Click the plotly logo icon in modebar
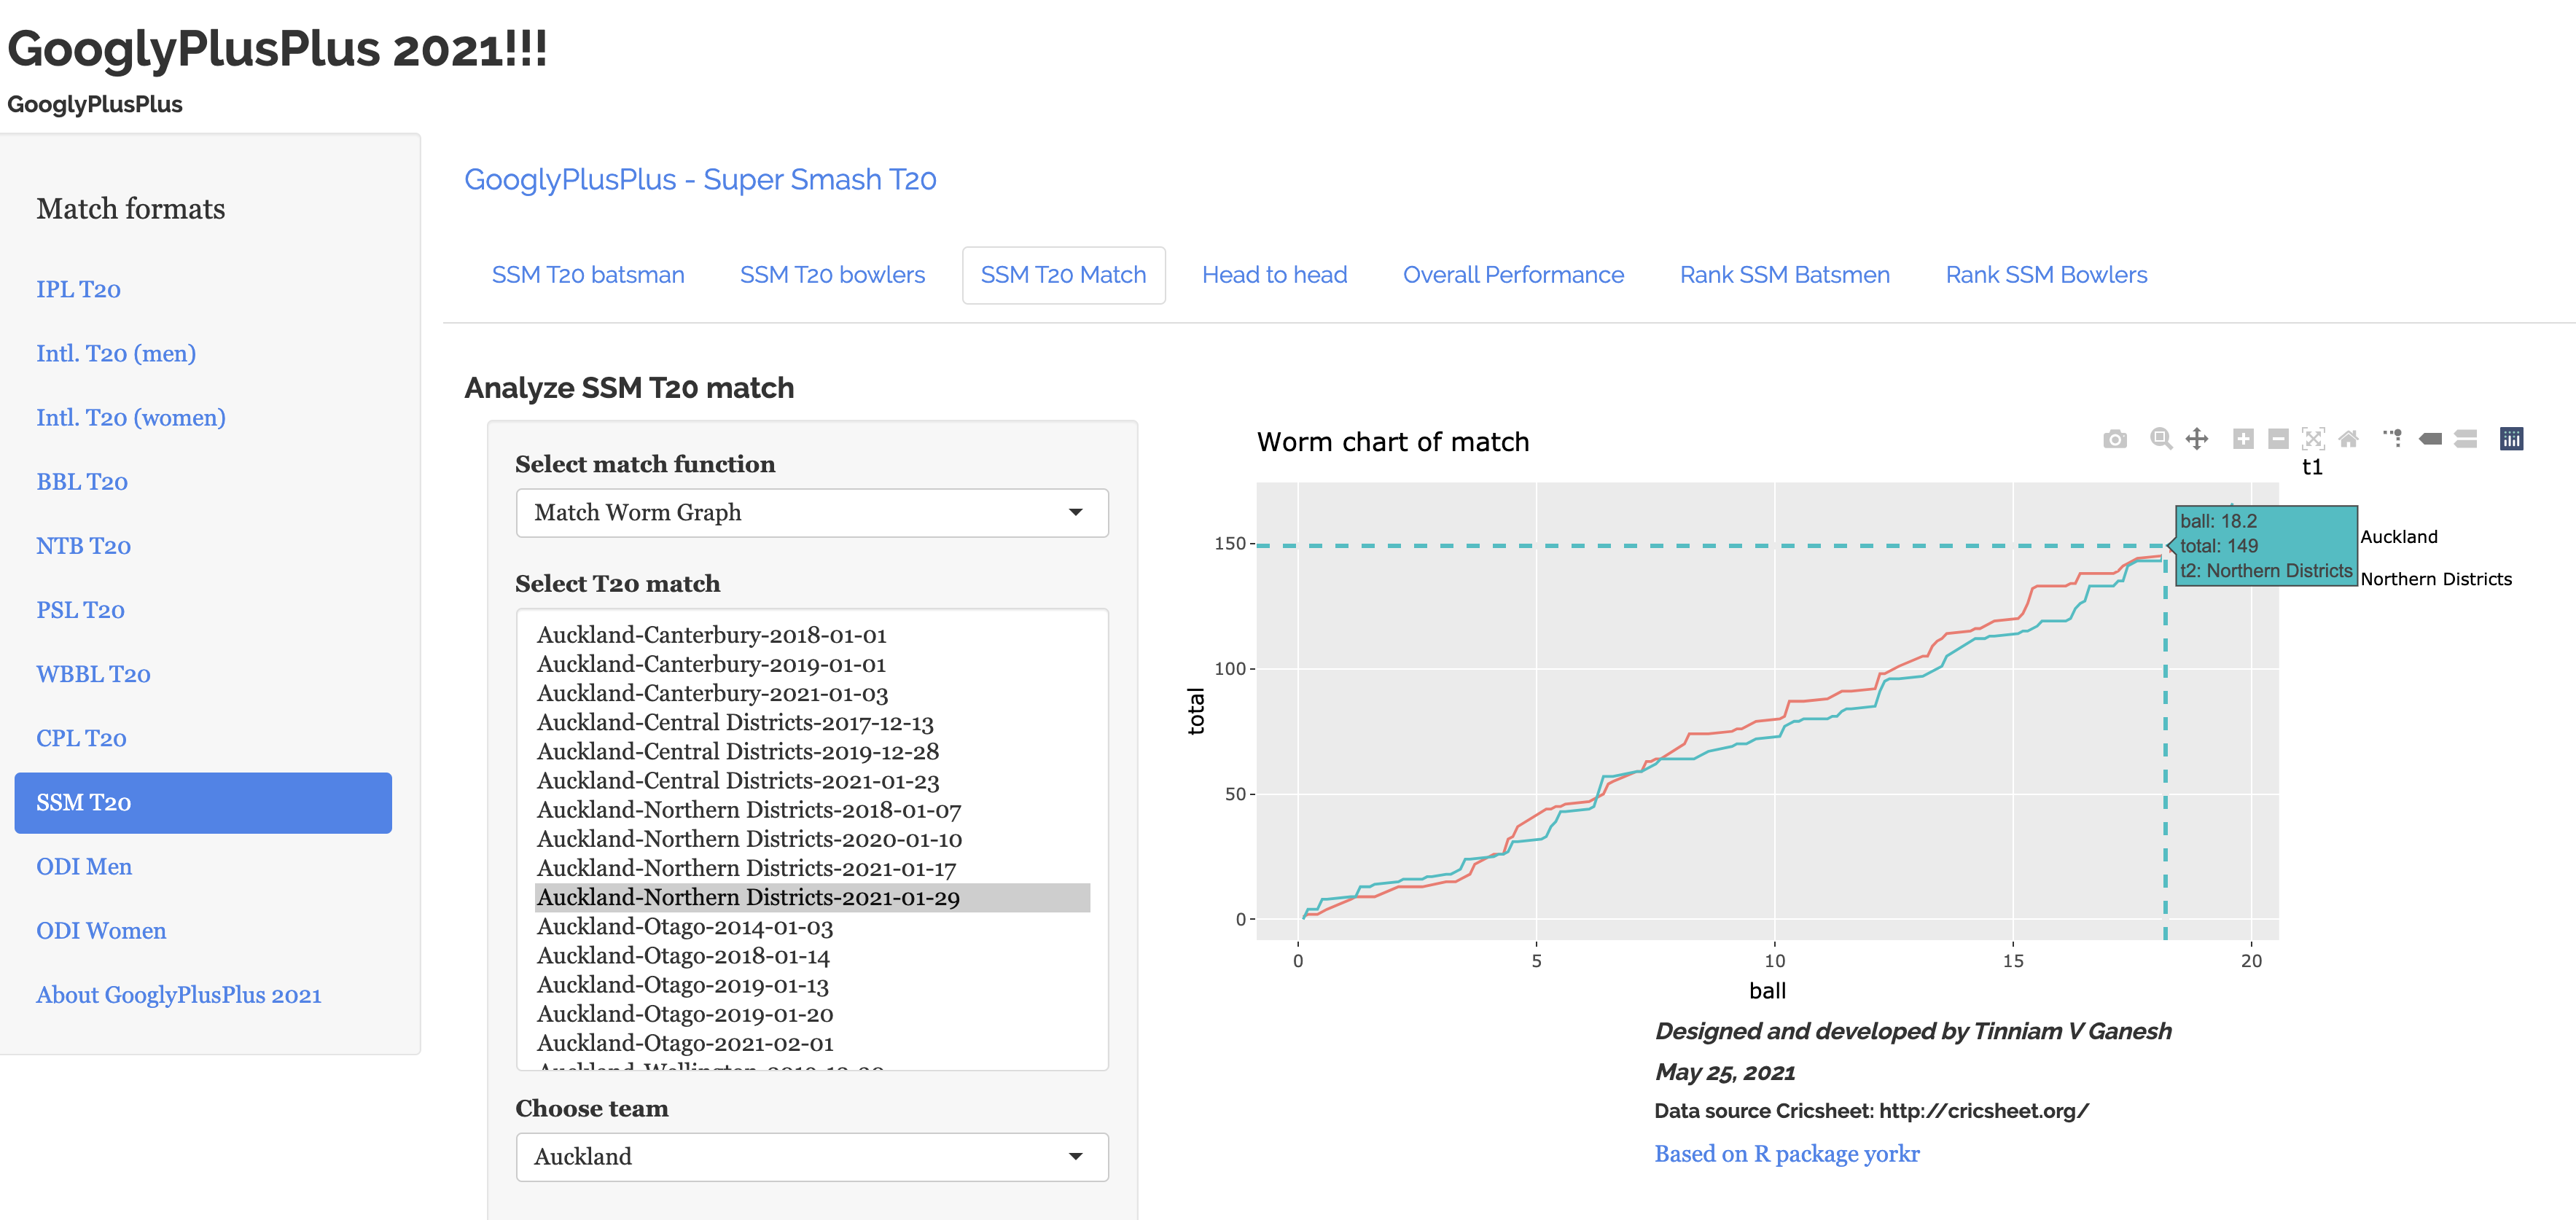 [x=2511, y=439]
